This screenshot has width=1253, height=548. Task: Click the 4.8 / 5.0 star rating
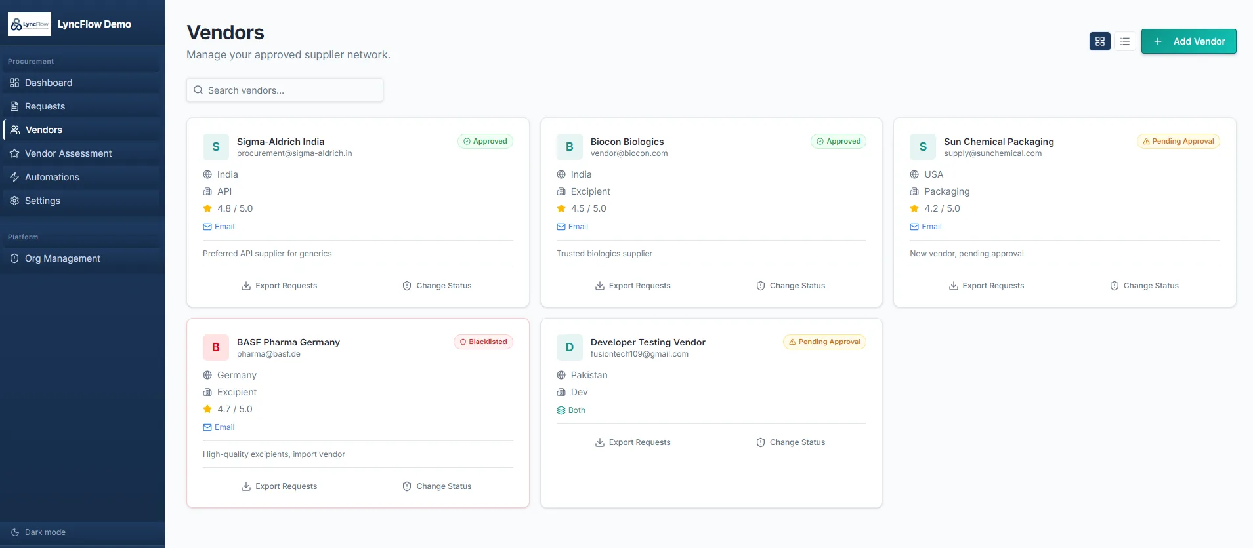(228, 208)
